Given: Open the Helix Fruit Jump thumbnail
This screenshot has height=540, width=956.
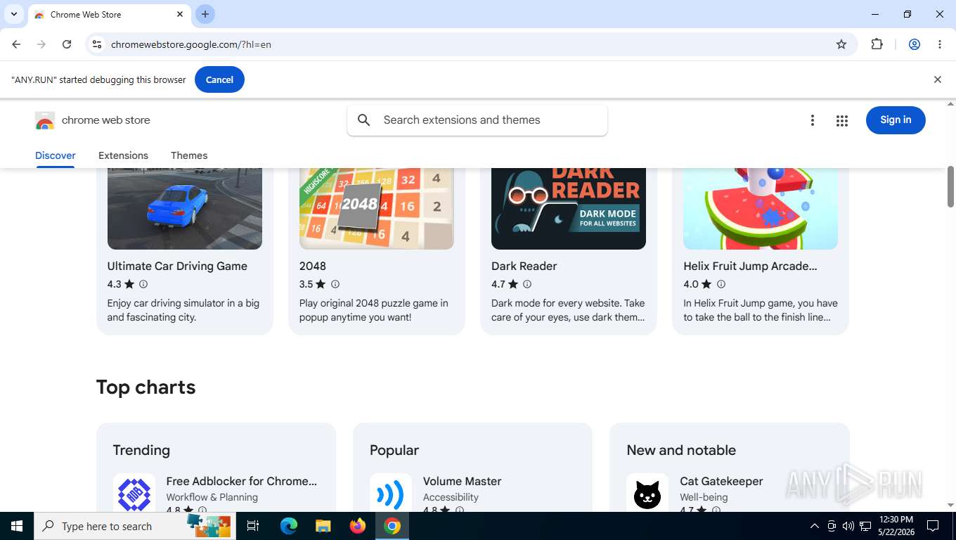Looking at the screenshot, I should [761, 209].
